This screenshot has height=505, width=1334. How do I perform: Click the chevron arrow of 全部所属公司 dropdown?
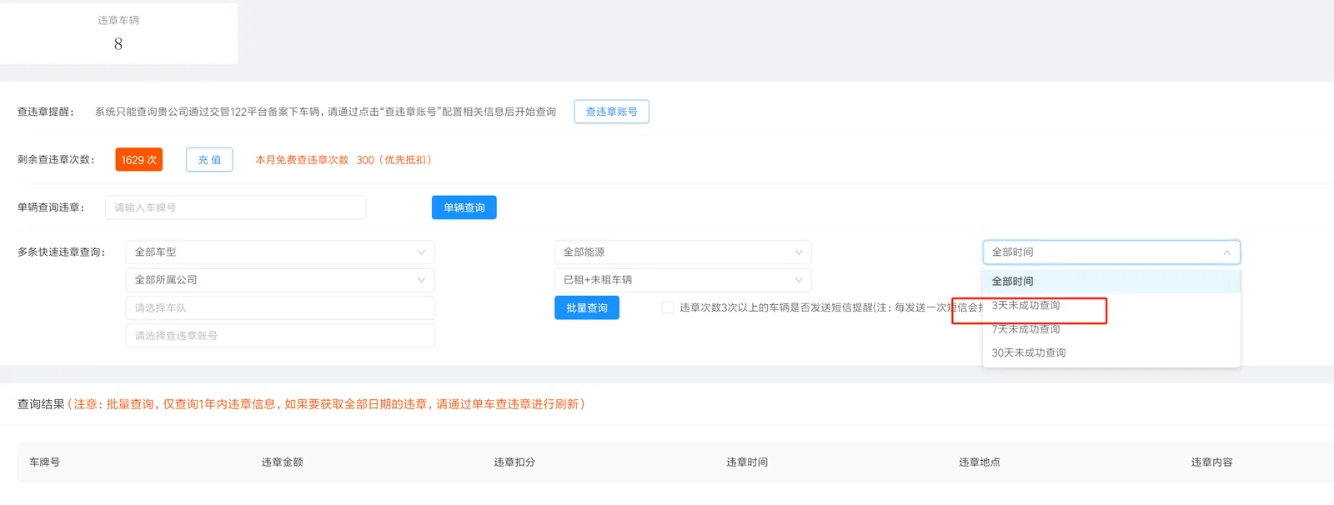pyautogui.click(x=421, y=280)
